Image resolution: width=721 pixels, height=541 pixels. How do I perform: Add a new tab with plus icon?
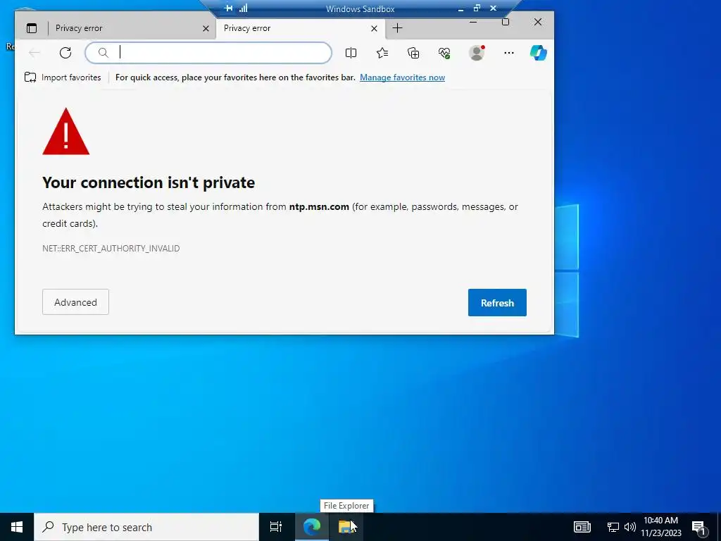[x=397, y=28]
